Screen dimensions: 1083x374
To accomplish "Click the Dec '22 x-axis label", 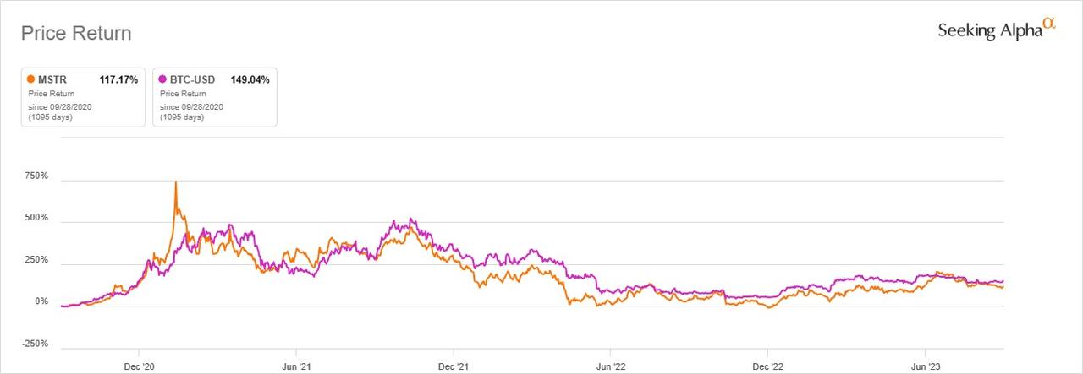I will [x=767, y=365].
